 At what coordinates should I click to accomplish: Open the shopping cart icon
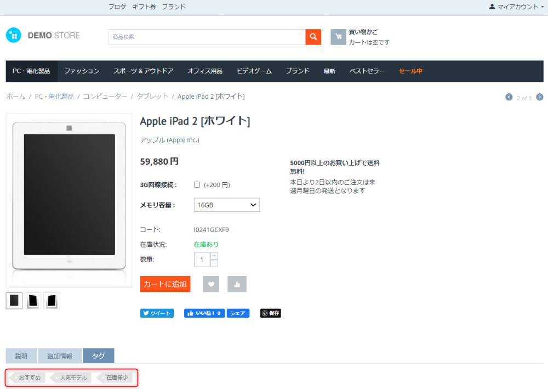click(x=338, y=37)
